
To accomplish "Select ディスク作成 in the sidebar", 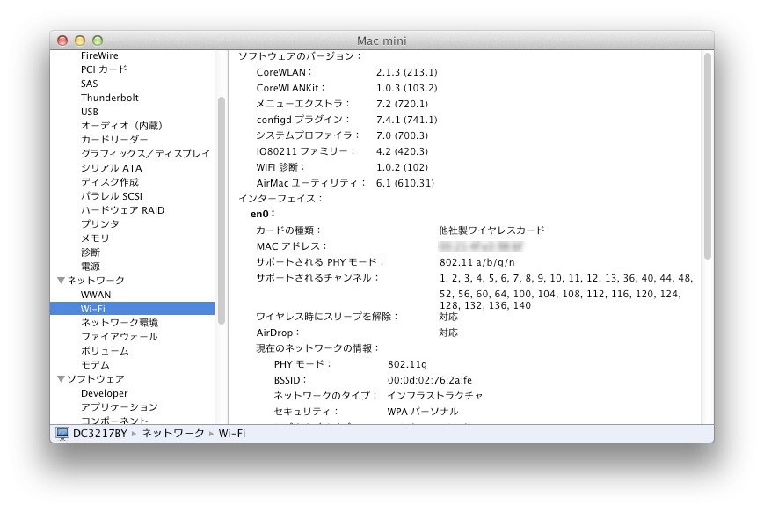I will (110, 182).
